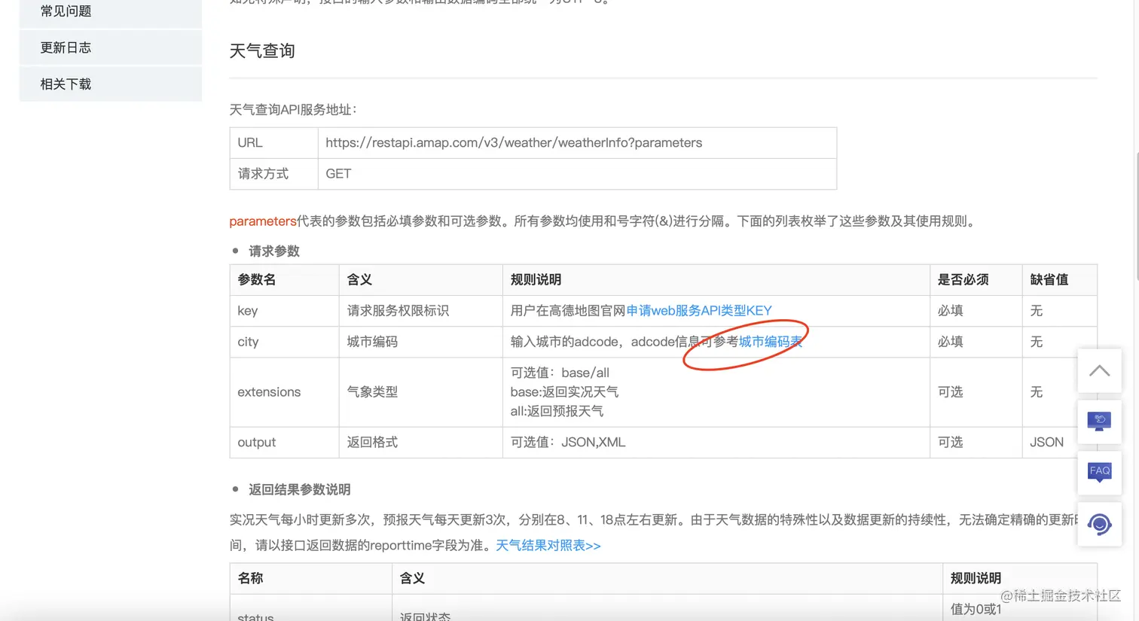Click the base:返回实况天气 line

tap(564, 392)
